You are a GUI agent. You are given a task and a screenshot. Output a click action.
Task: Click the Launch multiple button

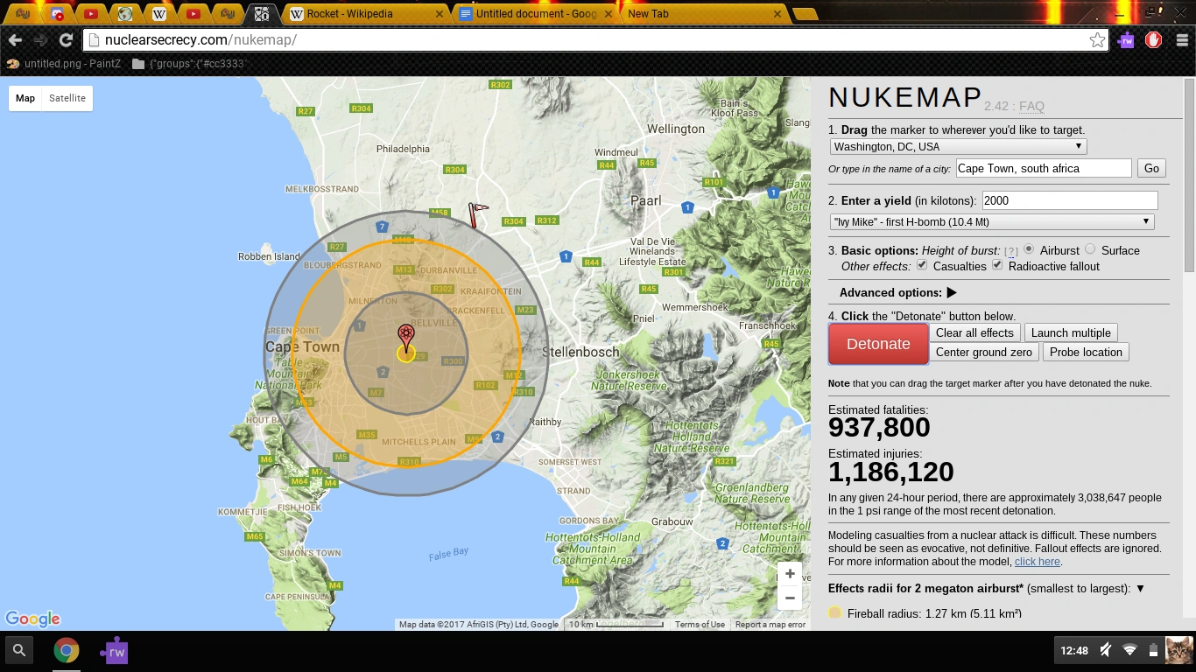1071,332
